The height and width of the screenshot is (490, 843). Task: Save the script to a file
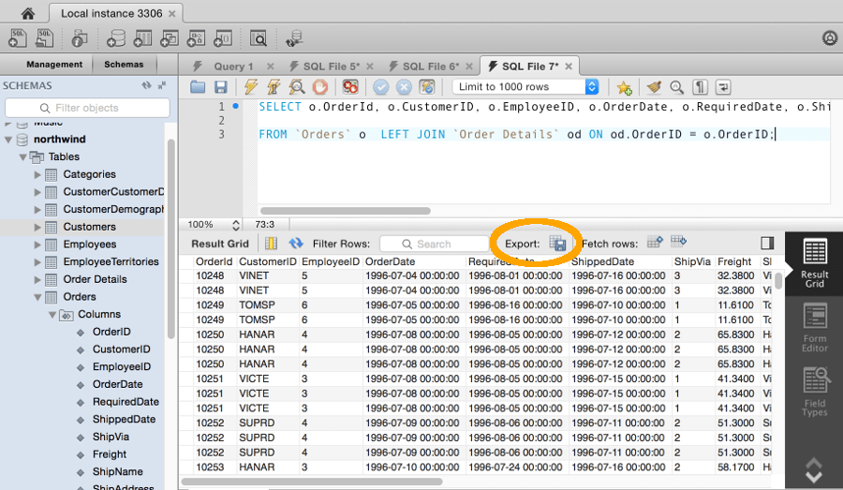[x=220, y=86]
